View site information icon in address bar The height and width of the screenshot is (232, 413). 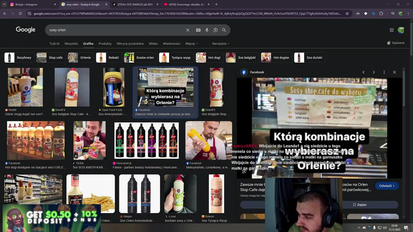[29, 14]
